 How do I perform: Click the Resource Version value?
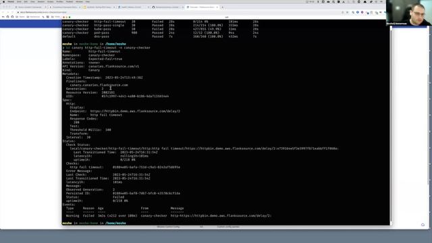tap(108, 92)
